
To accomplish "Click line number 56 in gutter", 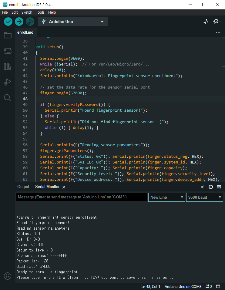I will point(25,145).
